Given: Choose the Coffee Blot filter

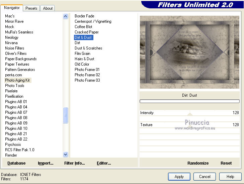Looking at the screenshot, I should tap(83, 27).
